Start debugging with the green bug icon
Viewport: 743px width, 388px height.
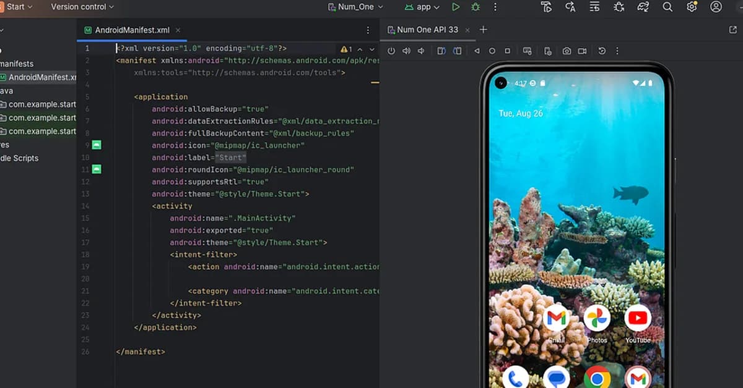476,7
